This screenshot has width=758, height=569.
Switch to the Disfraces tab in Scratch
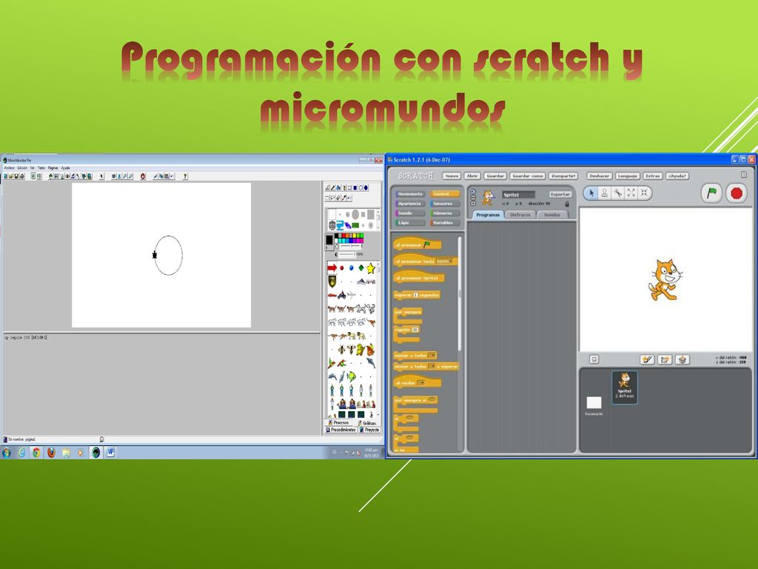coord(520,214)
